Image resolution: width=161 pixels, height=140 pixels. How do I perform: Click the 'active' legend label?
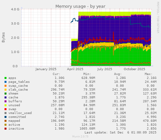pyautogui.click(x=14, y=125)
